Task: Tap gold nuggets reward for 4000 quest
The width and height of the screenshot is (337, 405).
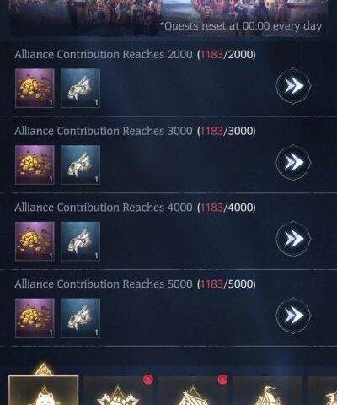Action: (35, 241)
